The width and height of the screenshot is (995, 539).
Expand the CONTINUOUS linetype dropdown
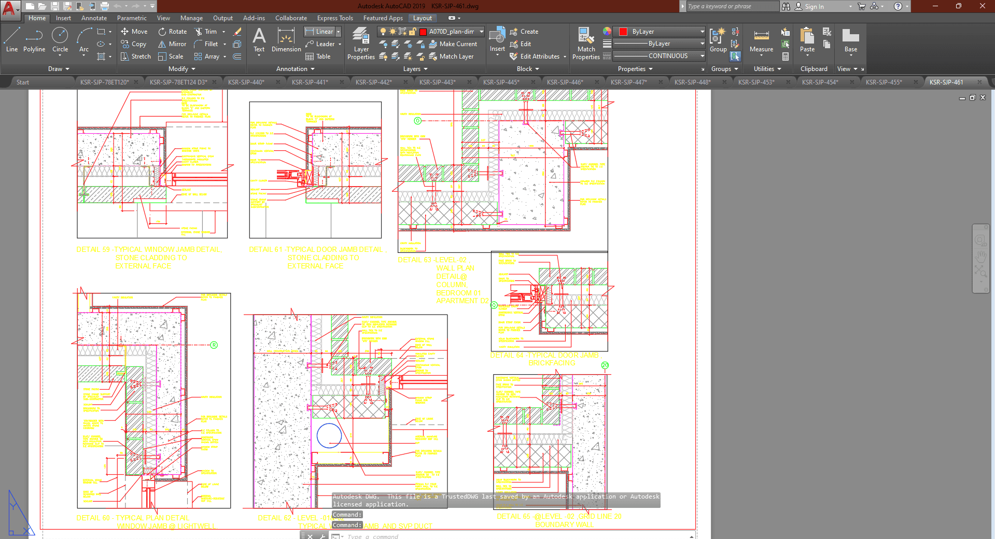[x=702, y=56]
